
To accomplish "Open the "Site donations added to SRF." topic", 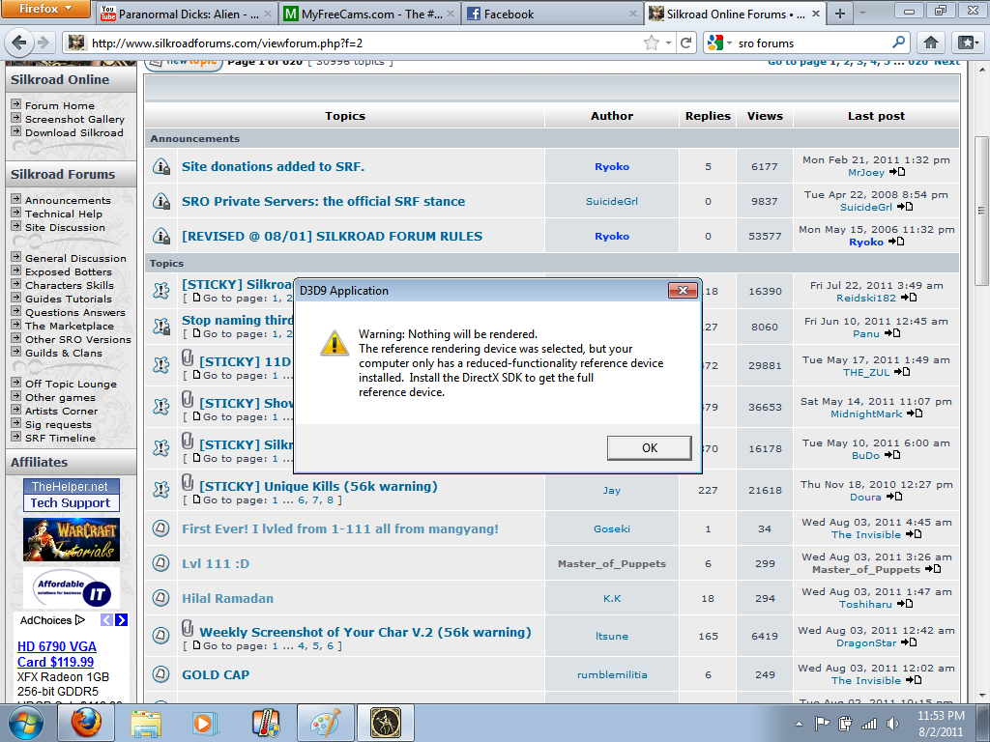I will click(x=273, y=166).
